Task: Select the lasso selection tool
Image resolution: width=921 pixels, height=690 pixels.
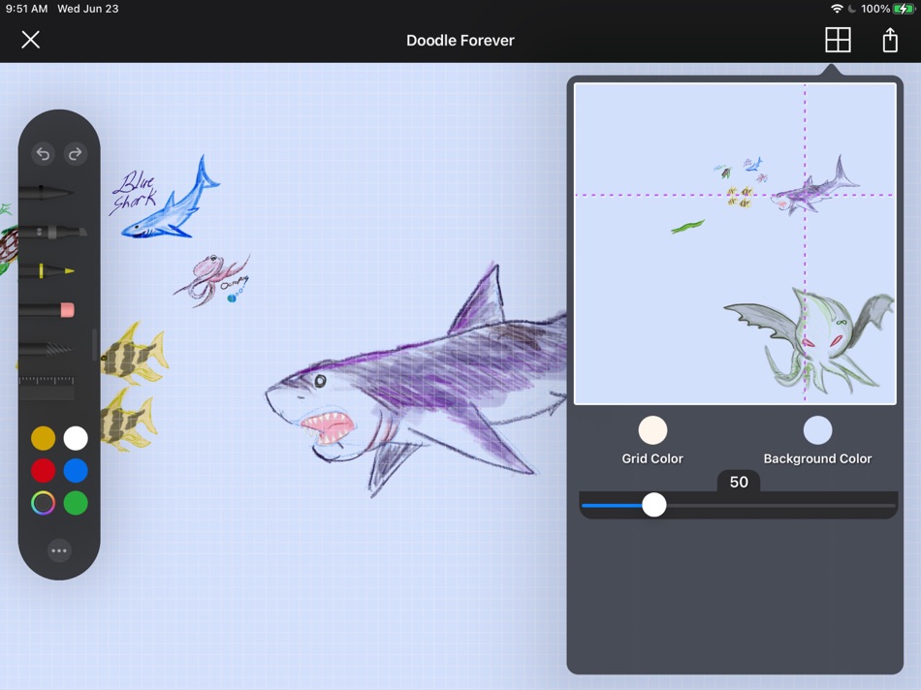Action: 47,349
